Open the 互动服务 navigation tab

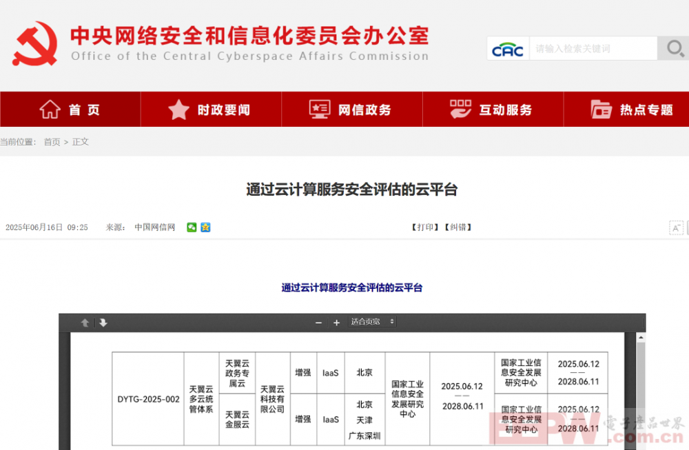(x=493, y=110)
